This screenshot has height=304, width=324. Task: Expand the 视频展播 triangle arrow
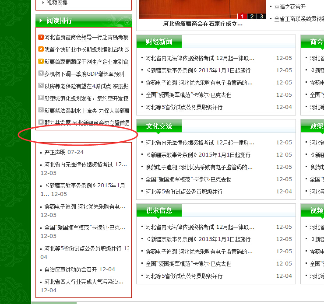pos(43,3)
